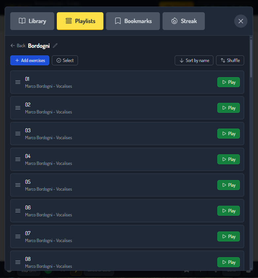Play exercise 06
The height and width of the screenshot is (278, 258).
tap(229, 211)
